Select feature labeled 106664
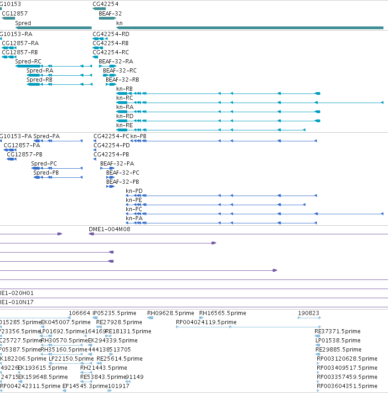This screenshot has height=393, width=388. (35, 318)
